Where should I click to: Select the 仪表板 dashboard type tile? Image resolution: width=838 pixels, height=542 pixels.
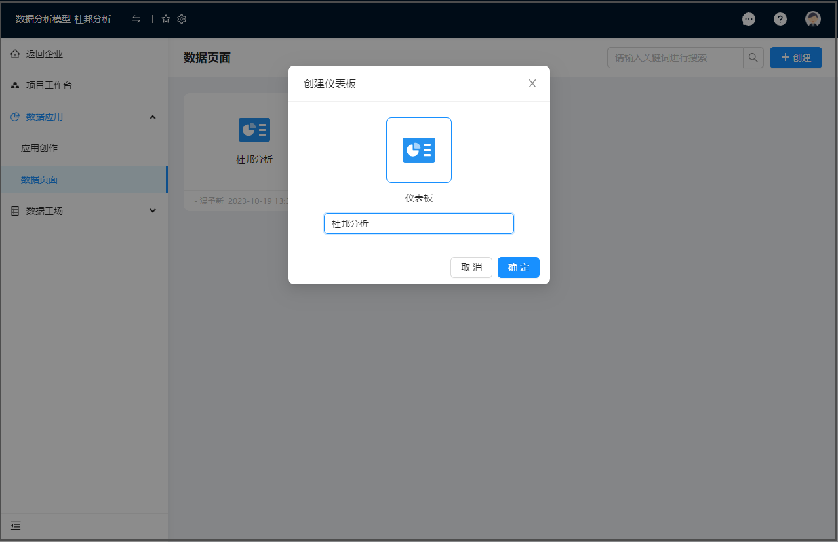[x=418, y=150]
